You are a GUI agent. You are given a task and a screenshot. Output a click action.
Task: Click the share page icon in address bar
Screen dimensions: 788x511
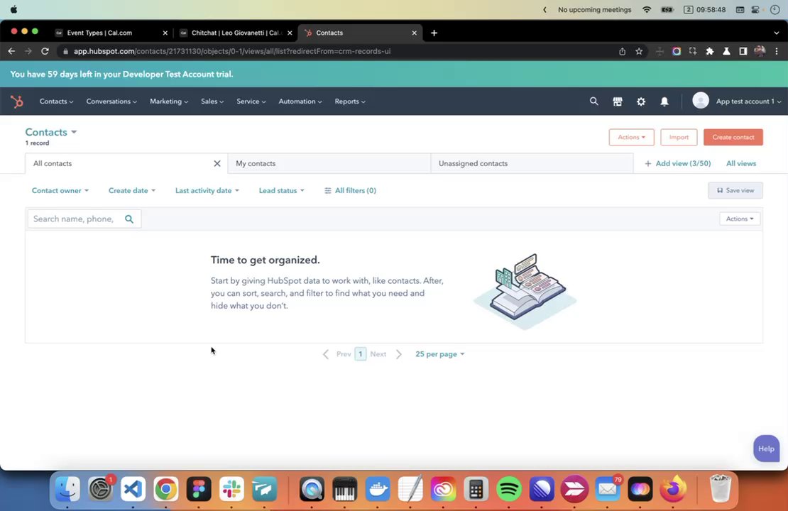622,51
